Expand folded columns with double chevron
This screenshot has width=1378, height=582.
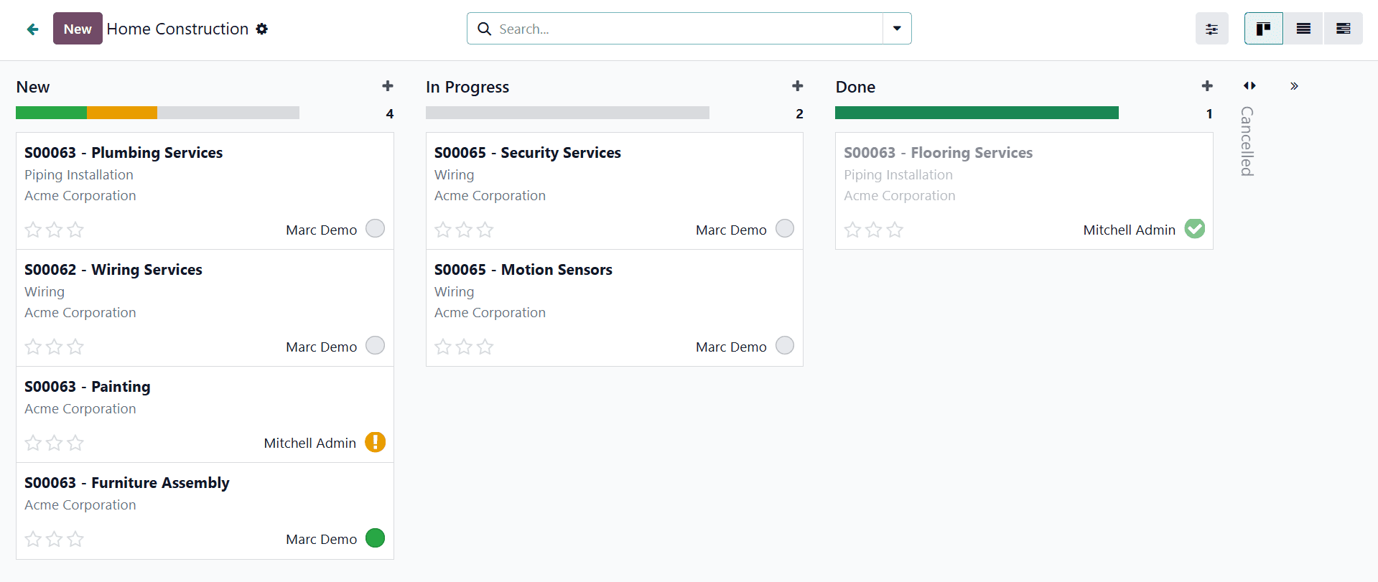pyautogui.click(x=1294, y=86)
